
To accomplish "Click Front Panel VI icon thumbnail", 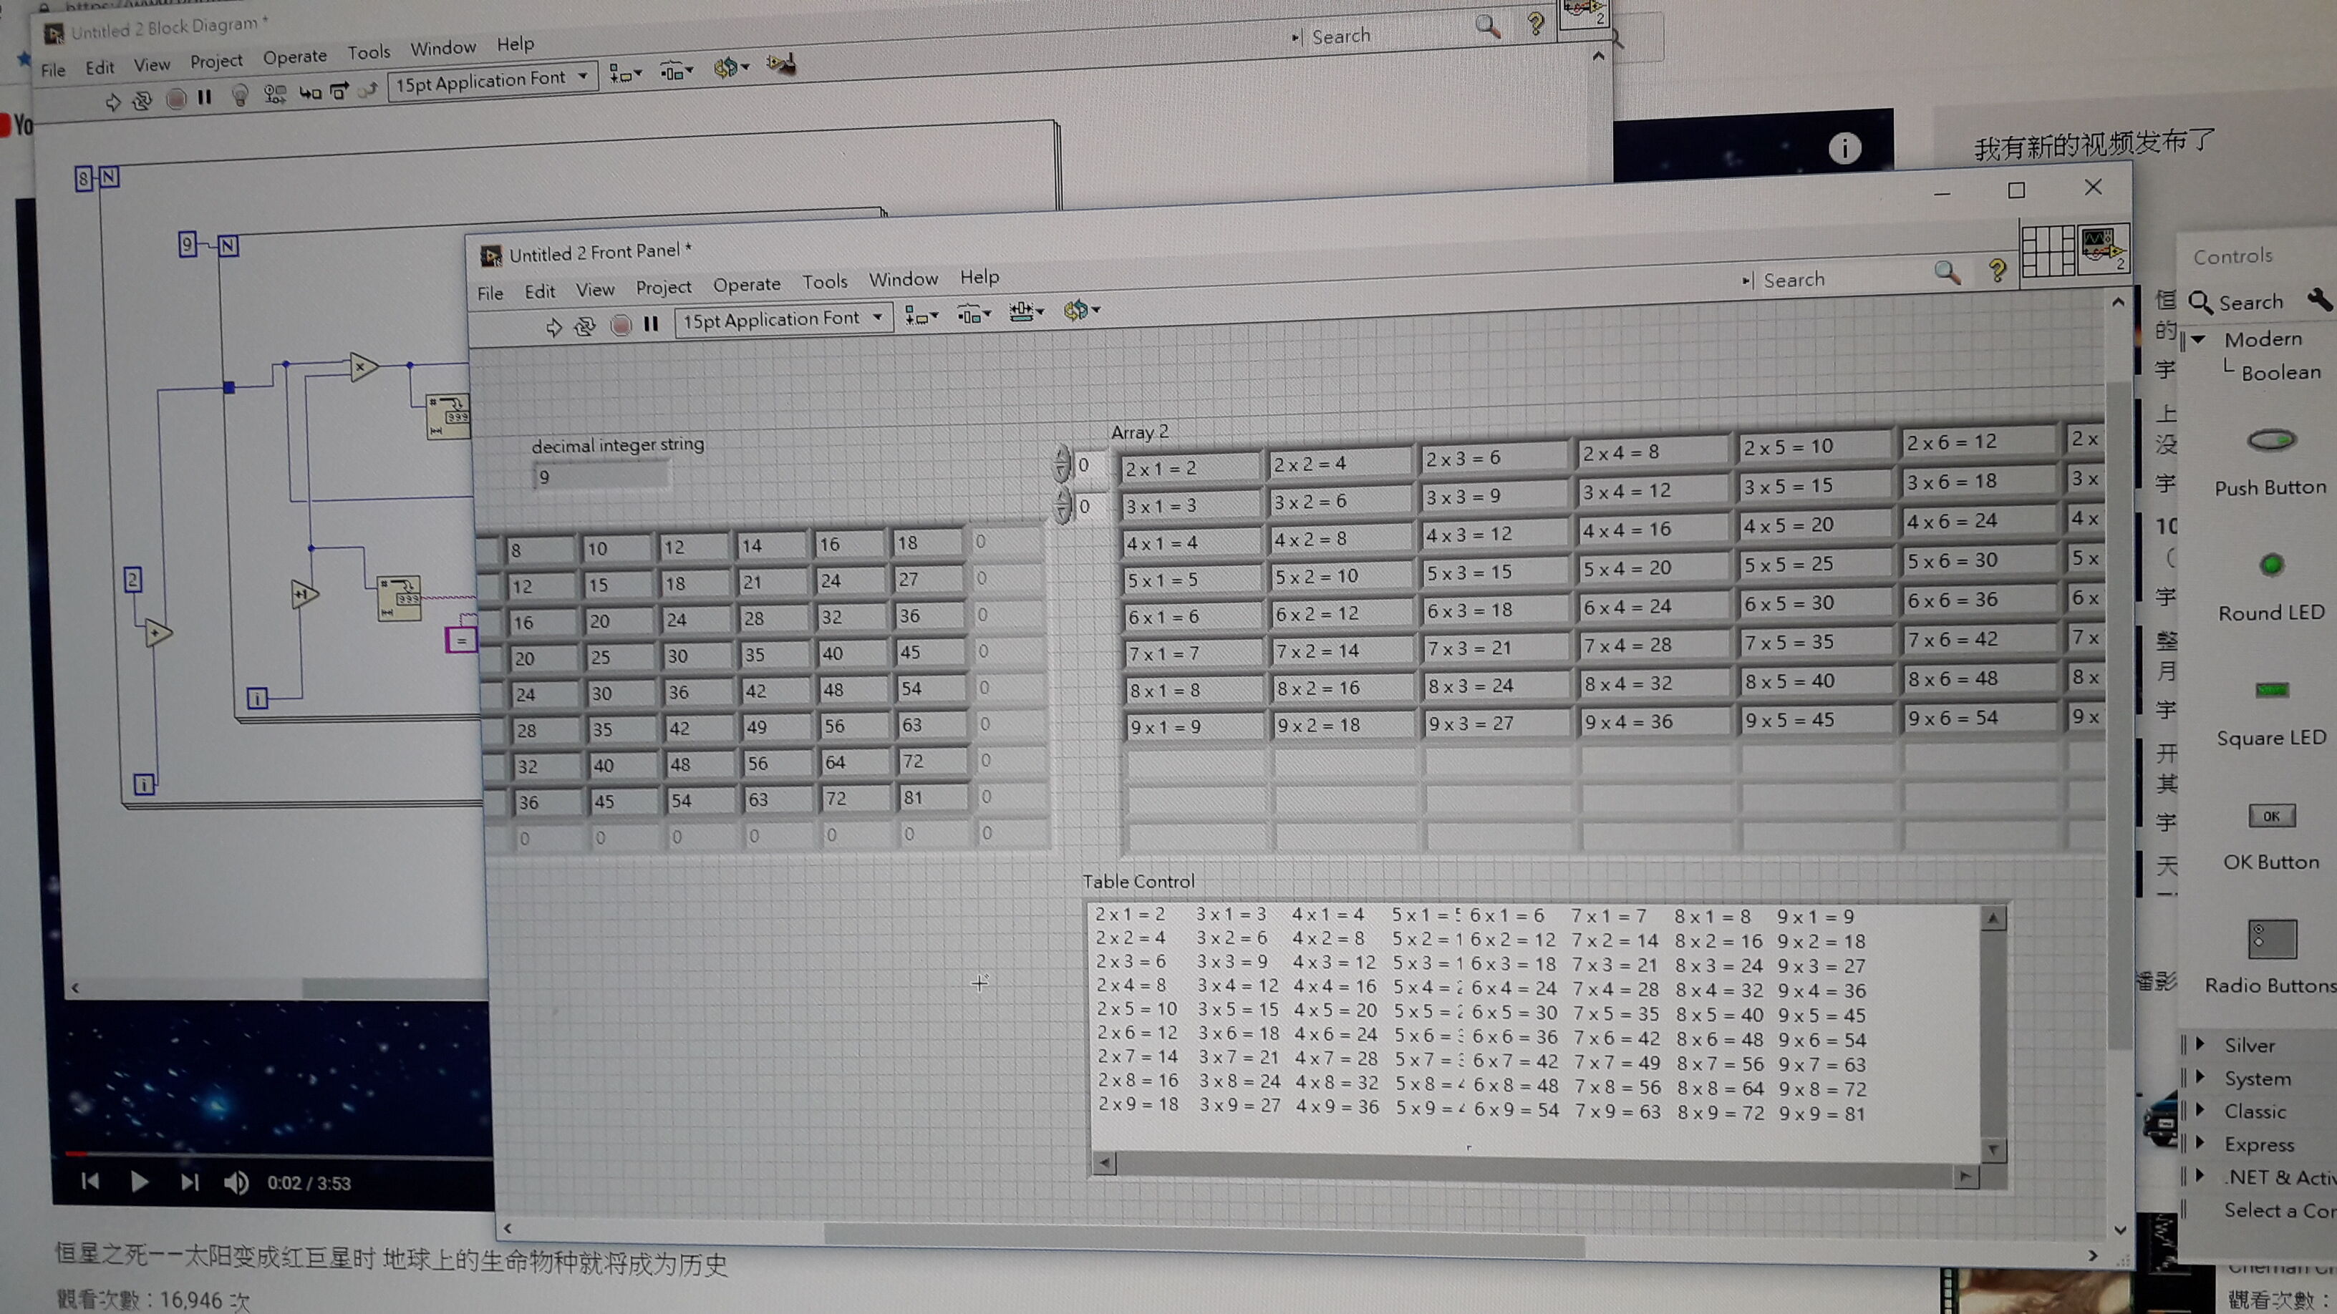I will click(2103, 248).
